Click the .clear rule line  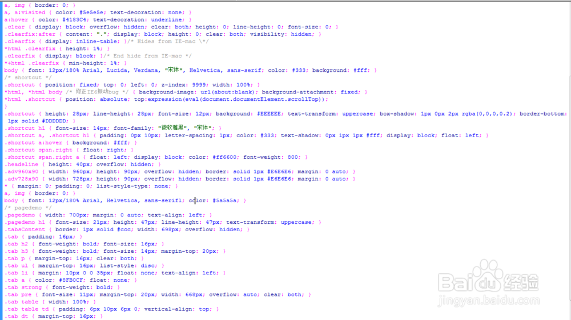(x=171, y=27)
